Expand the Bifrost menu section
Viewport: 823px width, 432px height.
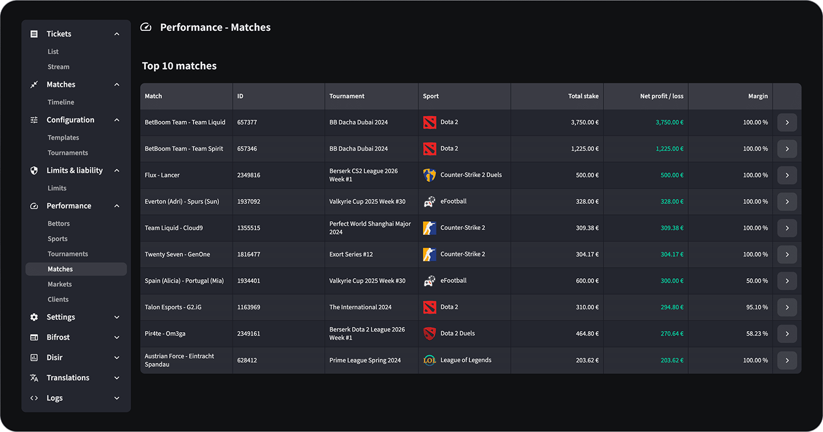click(x=117, y=337)
